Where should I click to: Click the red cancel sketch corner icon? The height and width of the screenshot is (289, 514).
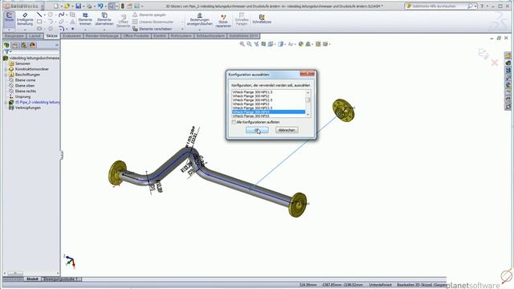coord(495,63)
